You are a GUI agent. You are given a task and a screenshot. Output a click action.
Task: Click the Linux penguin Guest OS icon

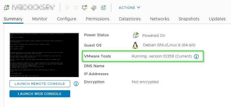tap(135, 45)
